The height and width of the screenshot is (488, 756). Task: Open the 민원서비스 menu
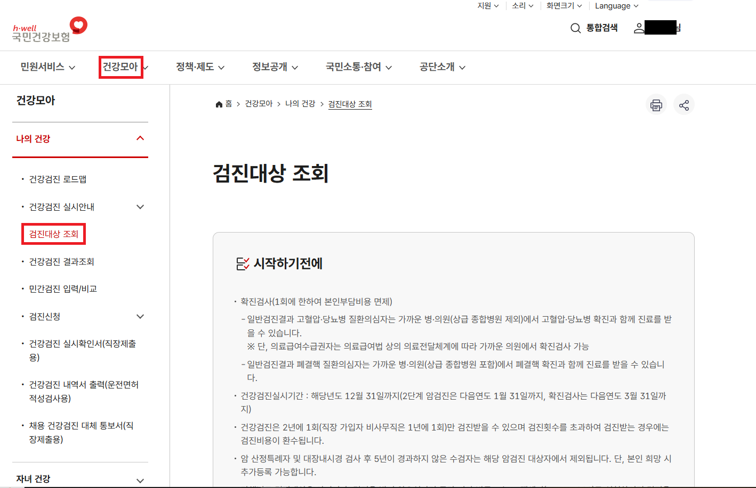tap(42, 67)
